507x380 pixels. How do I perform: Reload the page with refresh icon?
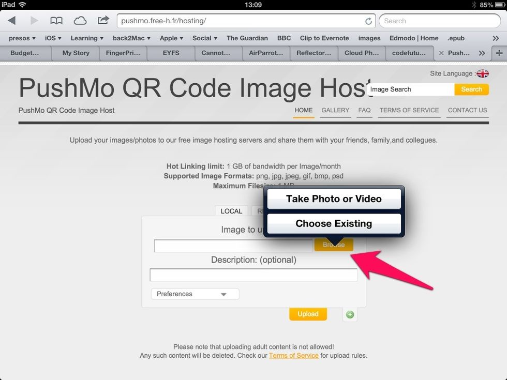[x=368, y=21]
